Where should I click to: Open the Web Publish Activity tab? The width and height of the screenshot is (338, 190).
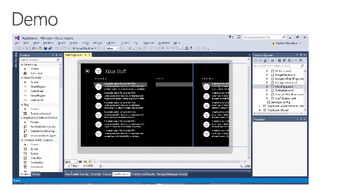77,174
